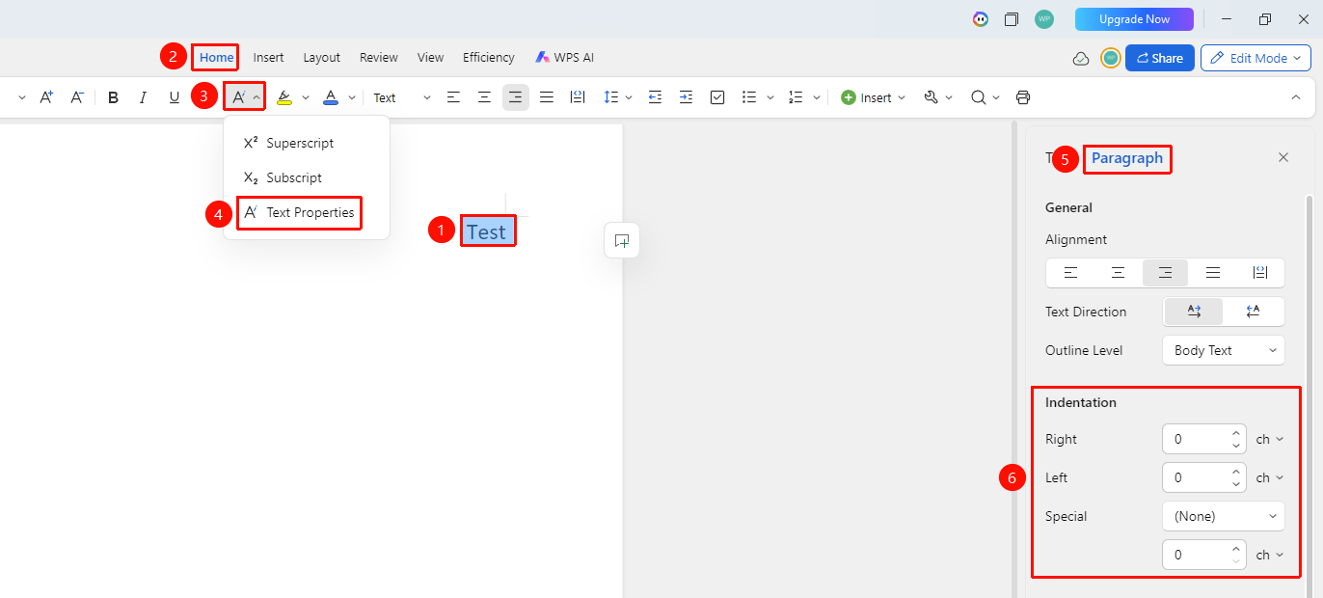Apply bold formatting to the selected text
This screenshot has height=598, width=1323.
pos(113,97)
